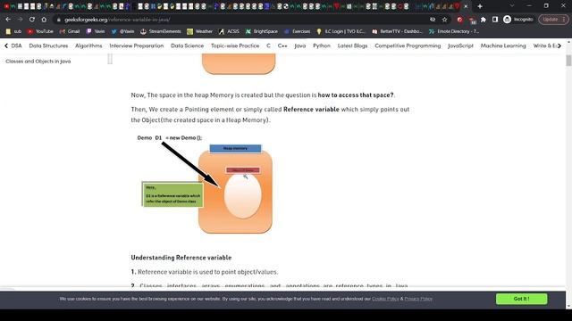This screenshot has width=572, height=321.
Task: Open the Algorithms menu
Action: (x=88, y=45)
